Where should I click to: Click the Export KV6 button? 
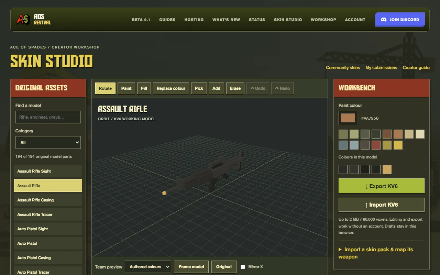(382, 186)
